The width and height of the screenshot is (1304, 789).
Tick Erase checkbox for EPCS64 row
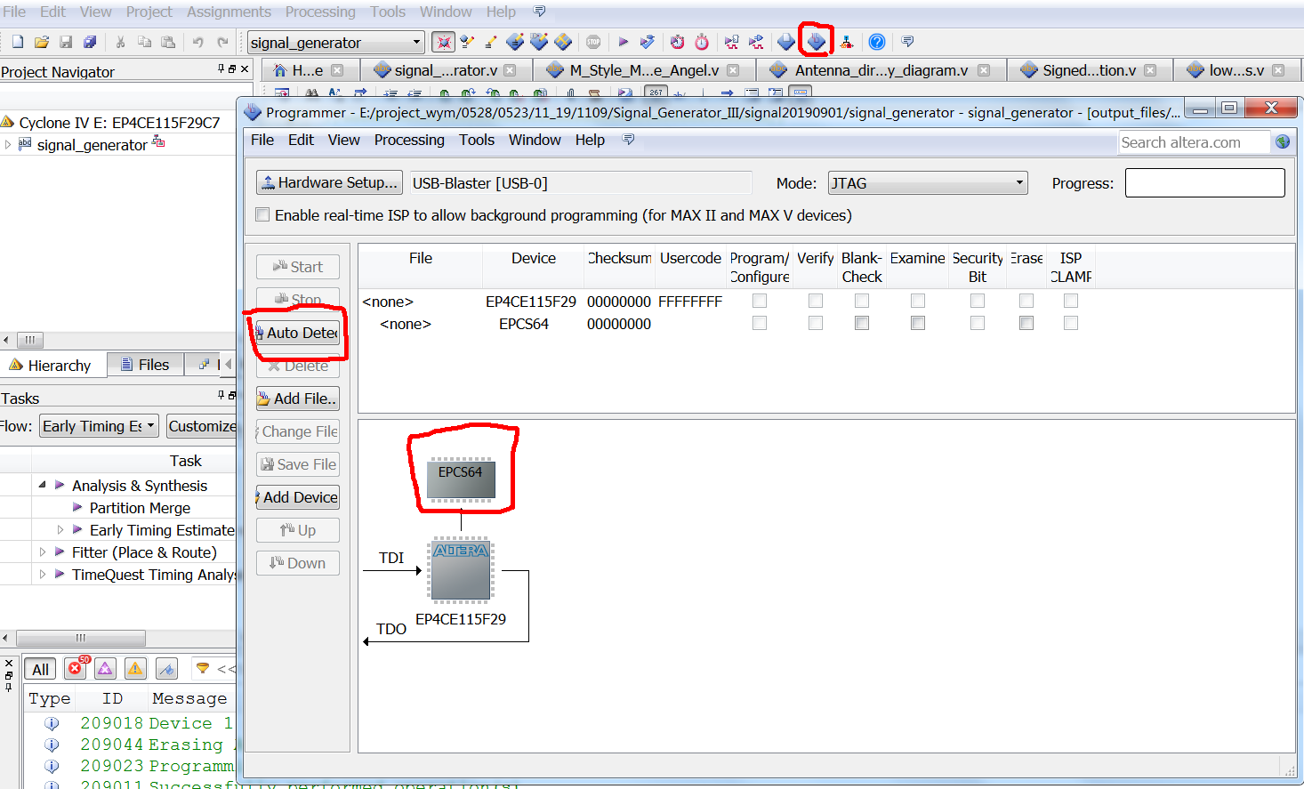(x=1026, y=323)
